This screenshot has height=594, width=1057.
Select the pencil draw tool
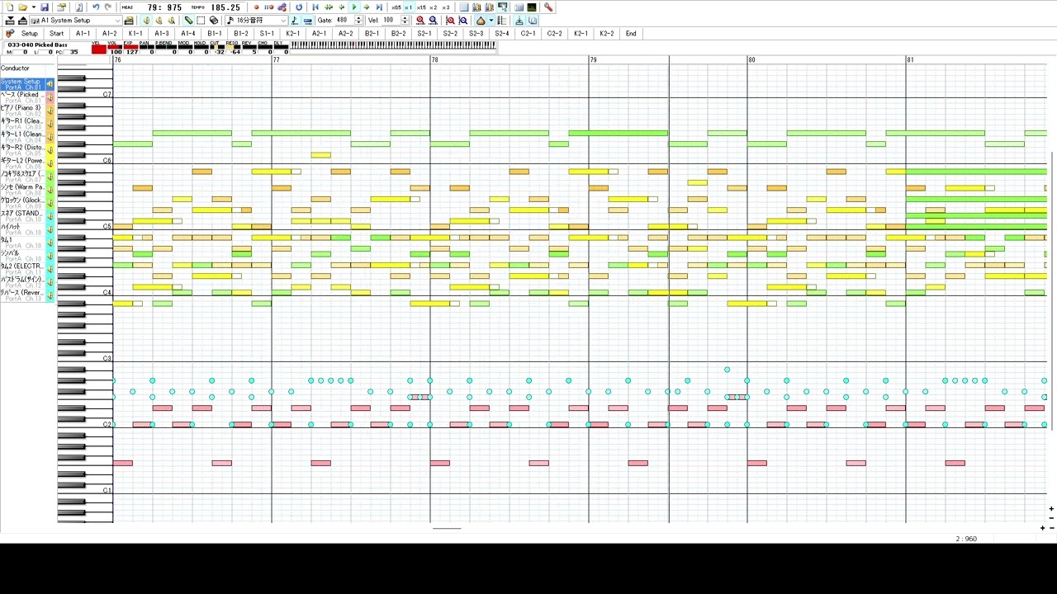pos(188,21)
